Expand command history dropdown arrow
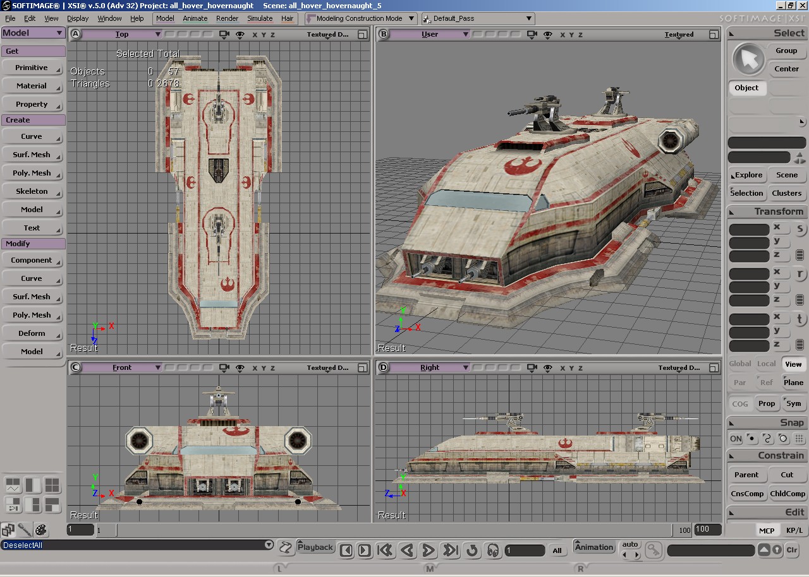The height and width of the screenshot is (577, 809). coord(269,545)
